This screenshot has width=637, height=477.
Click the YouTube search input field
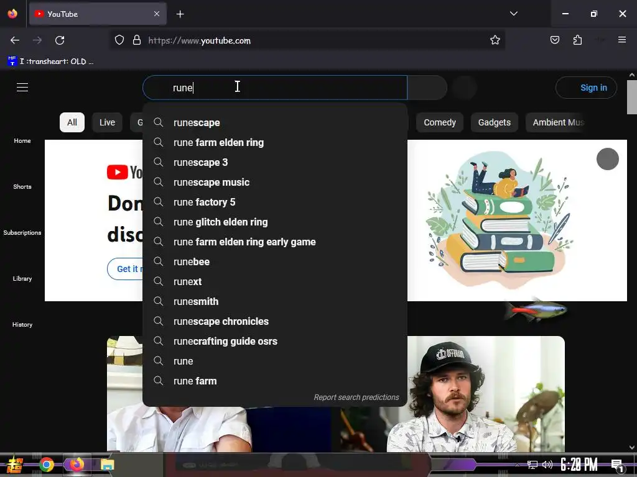tap(275, 88)
